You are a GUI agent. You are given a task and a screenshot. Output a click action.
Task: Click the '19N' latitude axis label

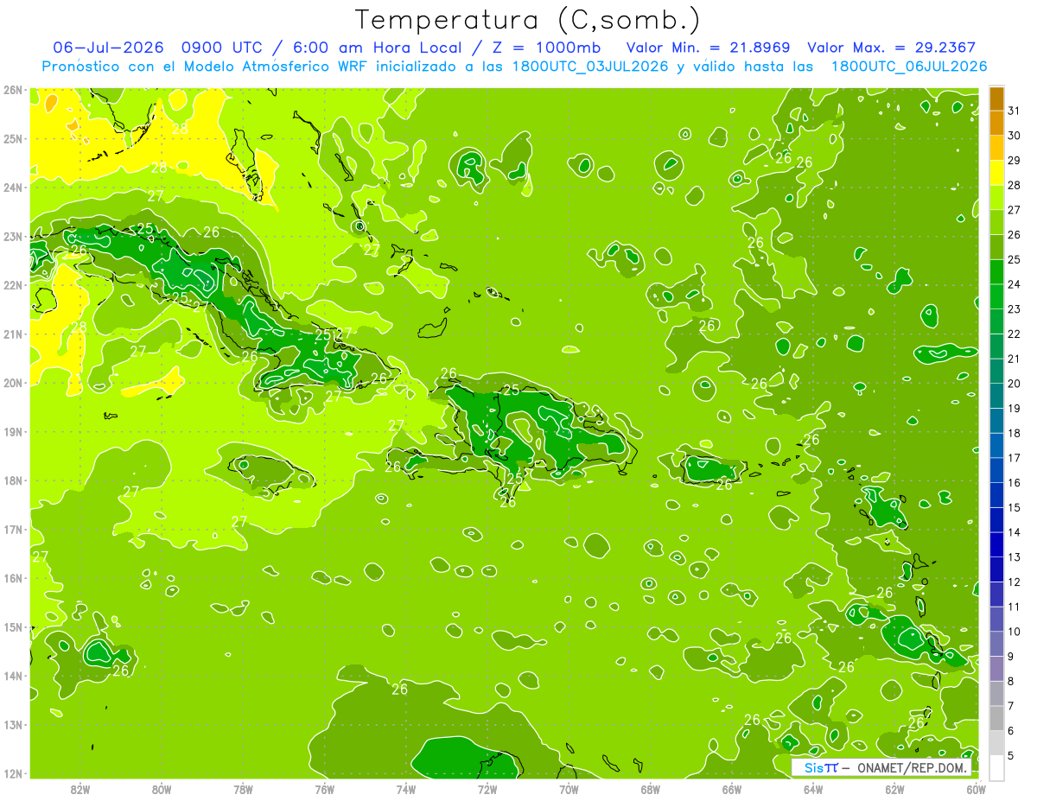point(12,432)
